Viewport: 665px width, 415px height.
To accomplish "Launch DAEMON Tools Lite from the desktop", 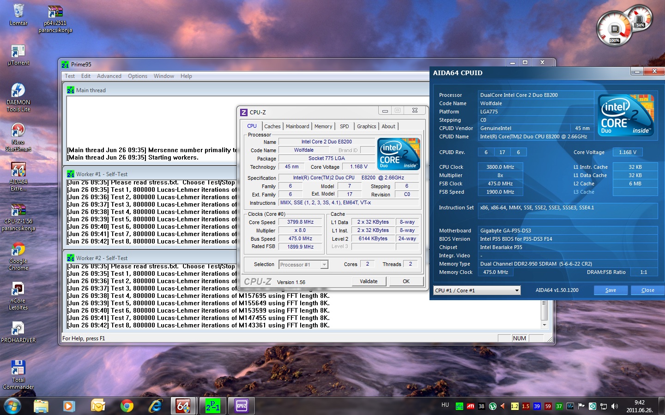I will (x=18, y=97).
